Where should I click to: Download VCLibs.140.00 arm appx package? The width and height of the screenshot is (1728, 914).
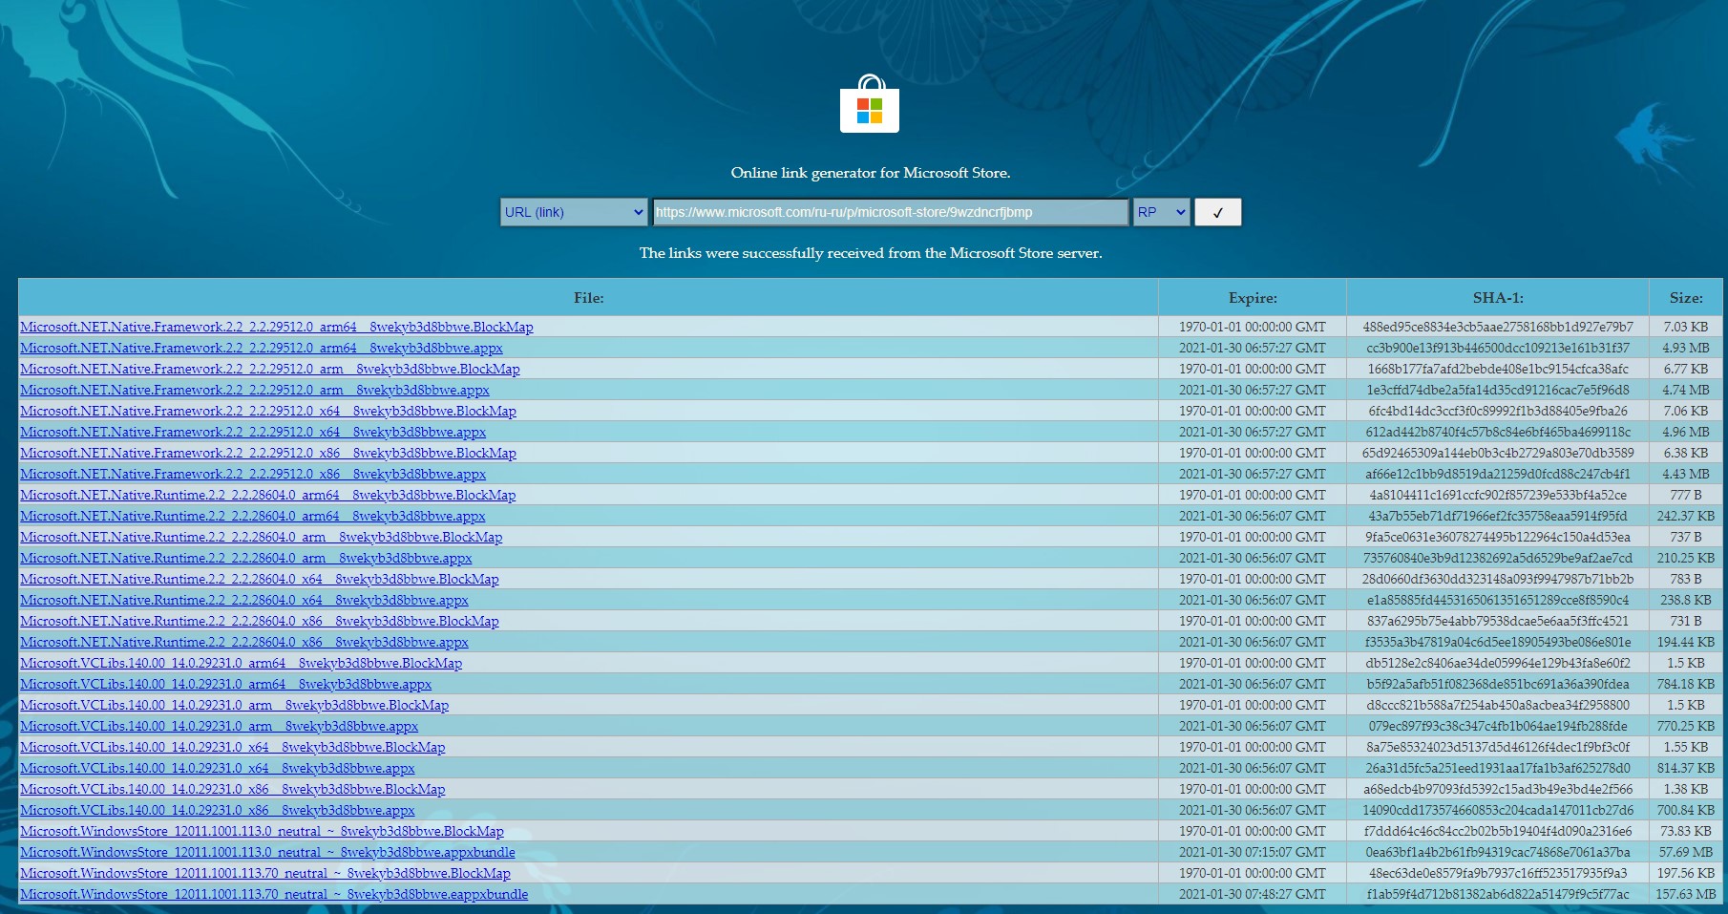click(220, 726)
